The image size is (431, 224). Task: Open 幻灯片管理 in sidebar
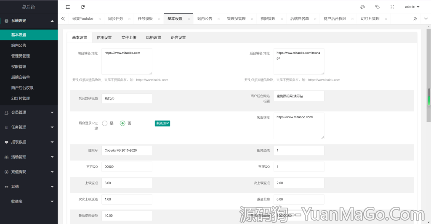point(29,98)
